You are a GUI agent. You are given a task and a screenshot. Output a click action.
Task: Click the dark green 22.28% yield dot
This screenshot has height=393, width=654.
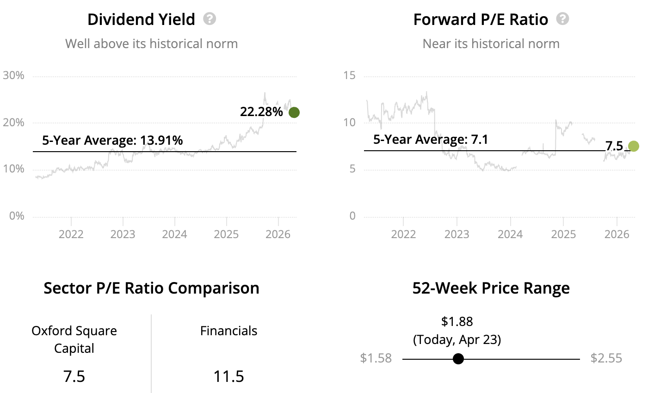click(294, 112)
